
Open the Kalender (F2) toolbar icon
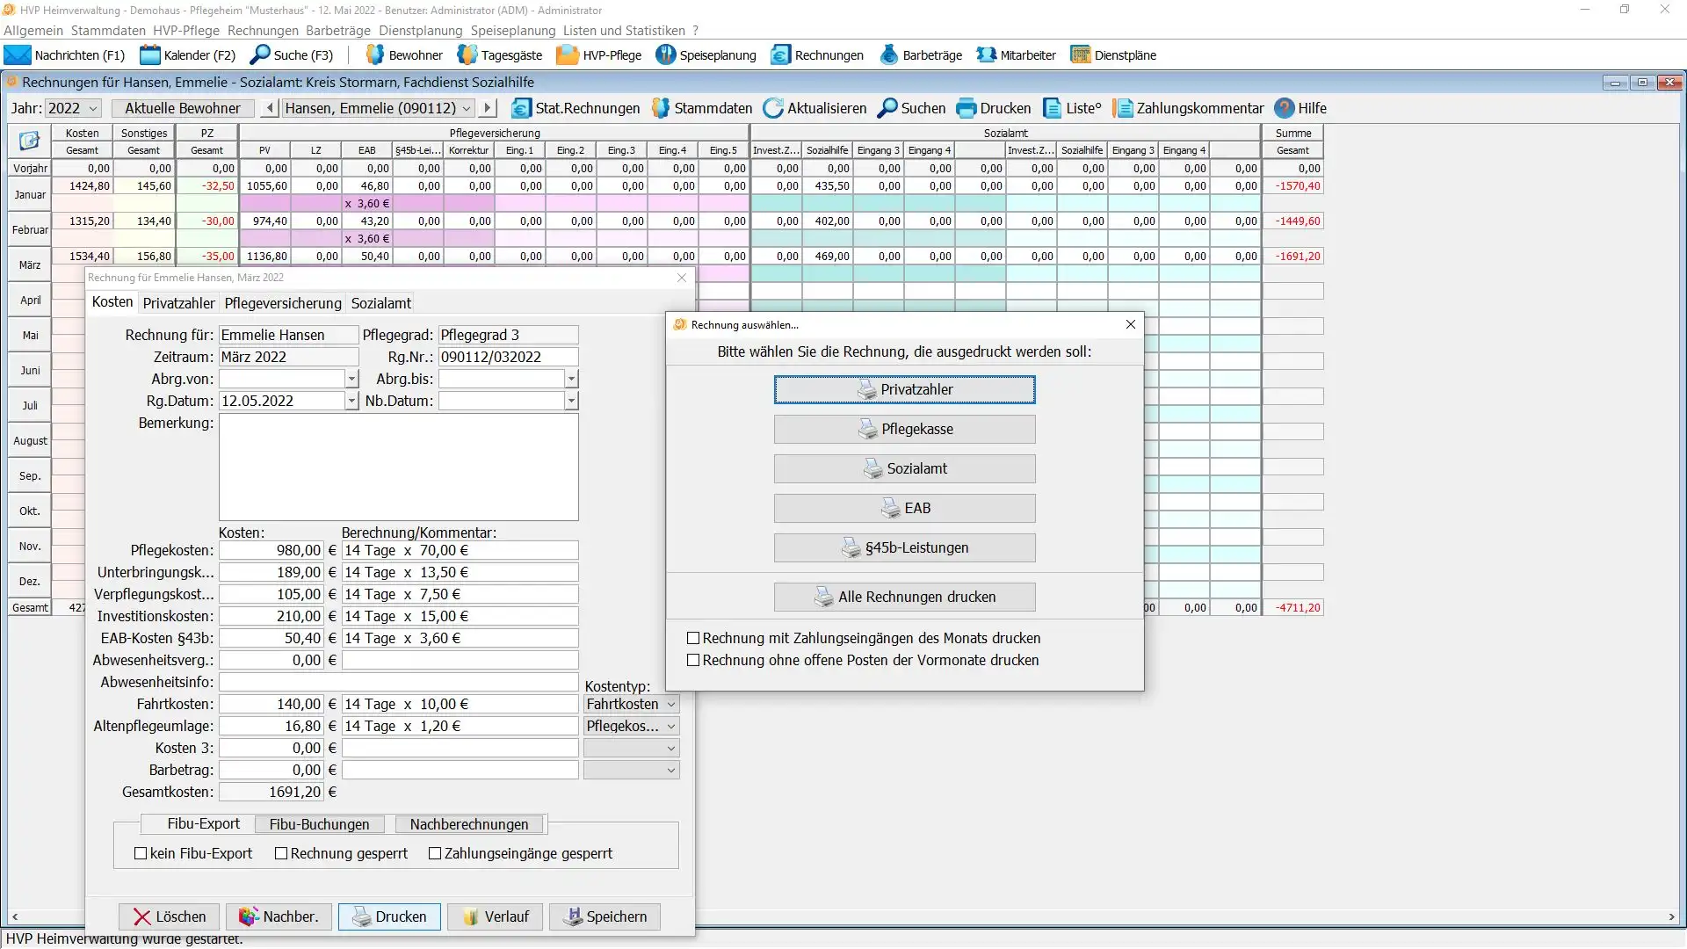tap(150, 55)
